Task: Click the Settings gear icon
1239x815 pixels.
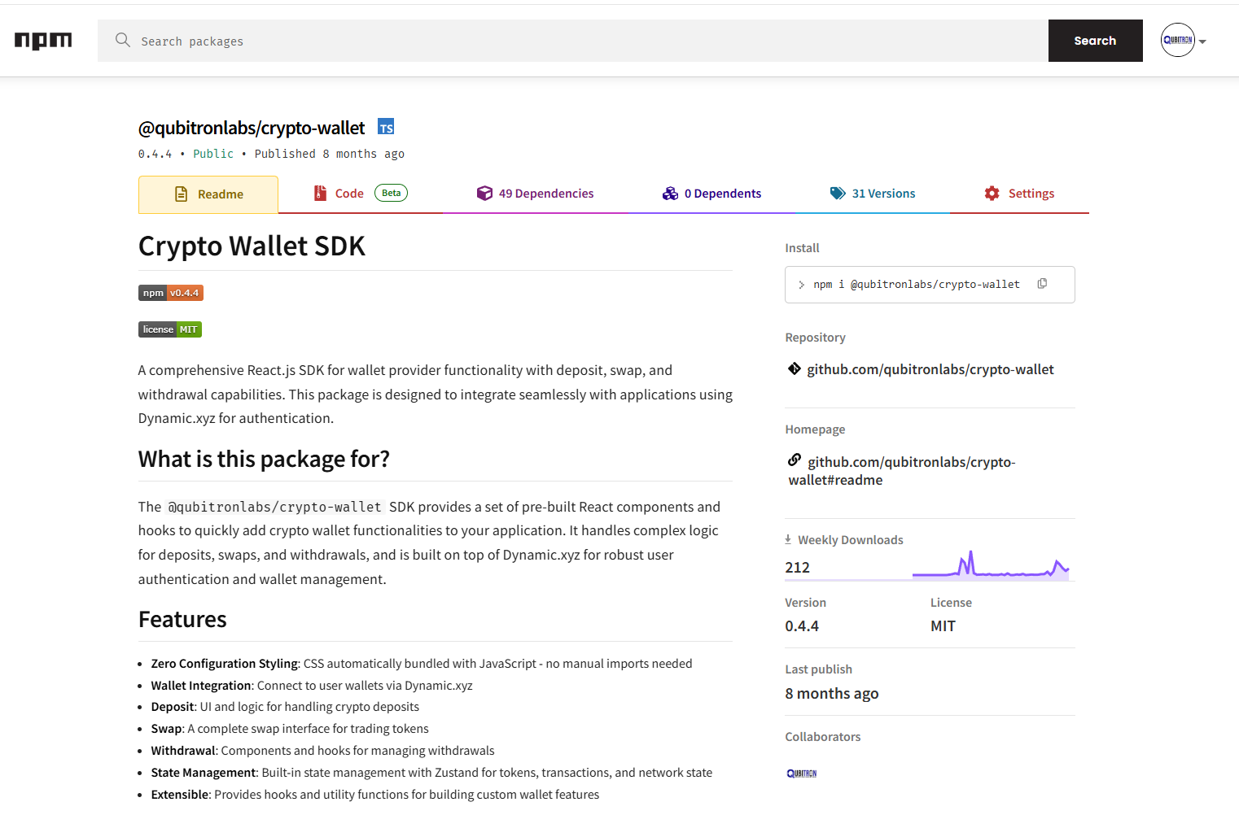Action: tap(992, 193)
